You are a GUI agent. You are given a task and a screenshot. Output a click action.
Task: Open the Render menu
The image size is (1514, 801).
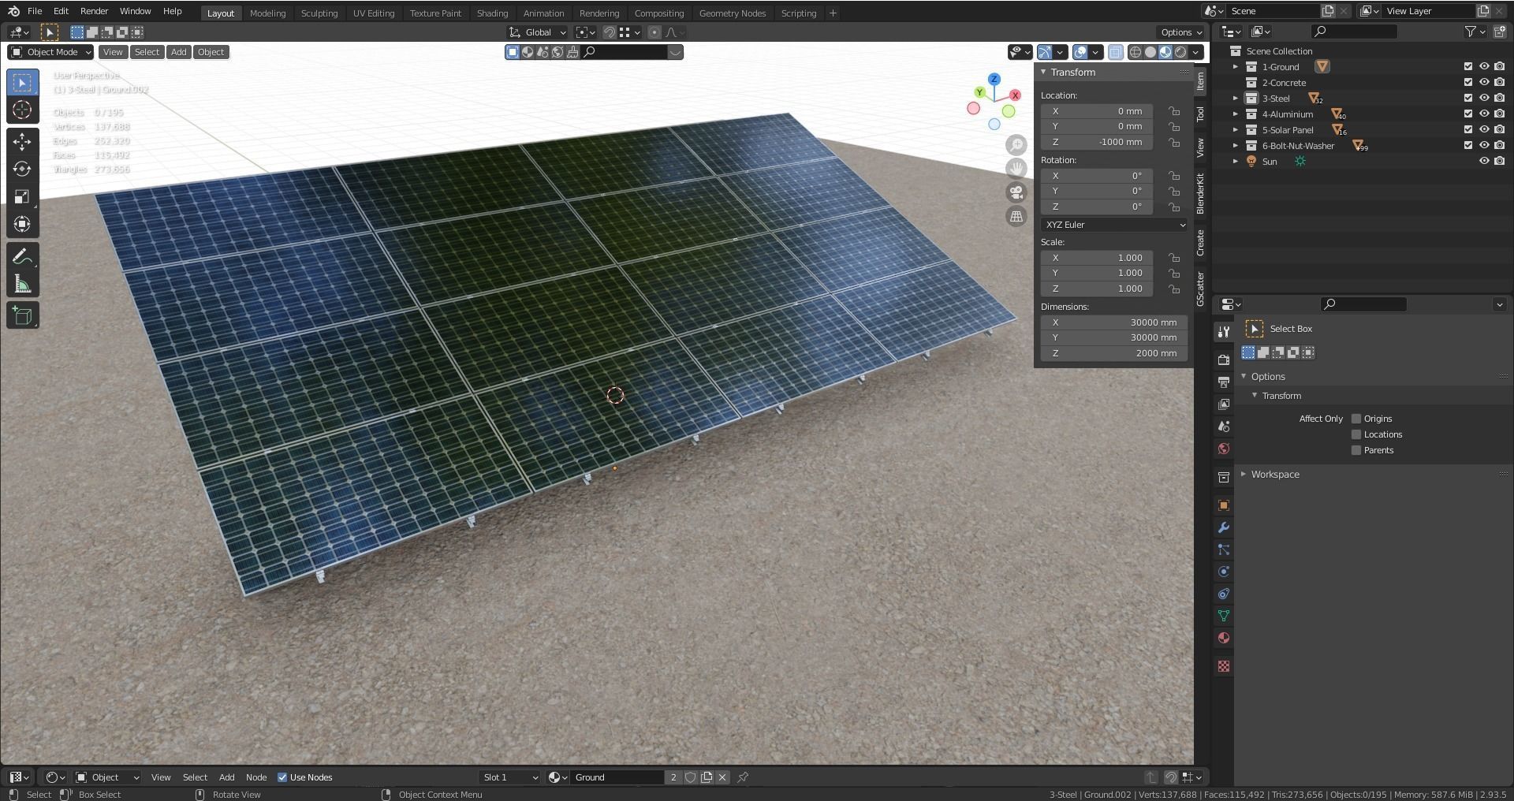point(94,11)
